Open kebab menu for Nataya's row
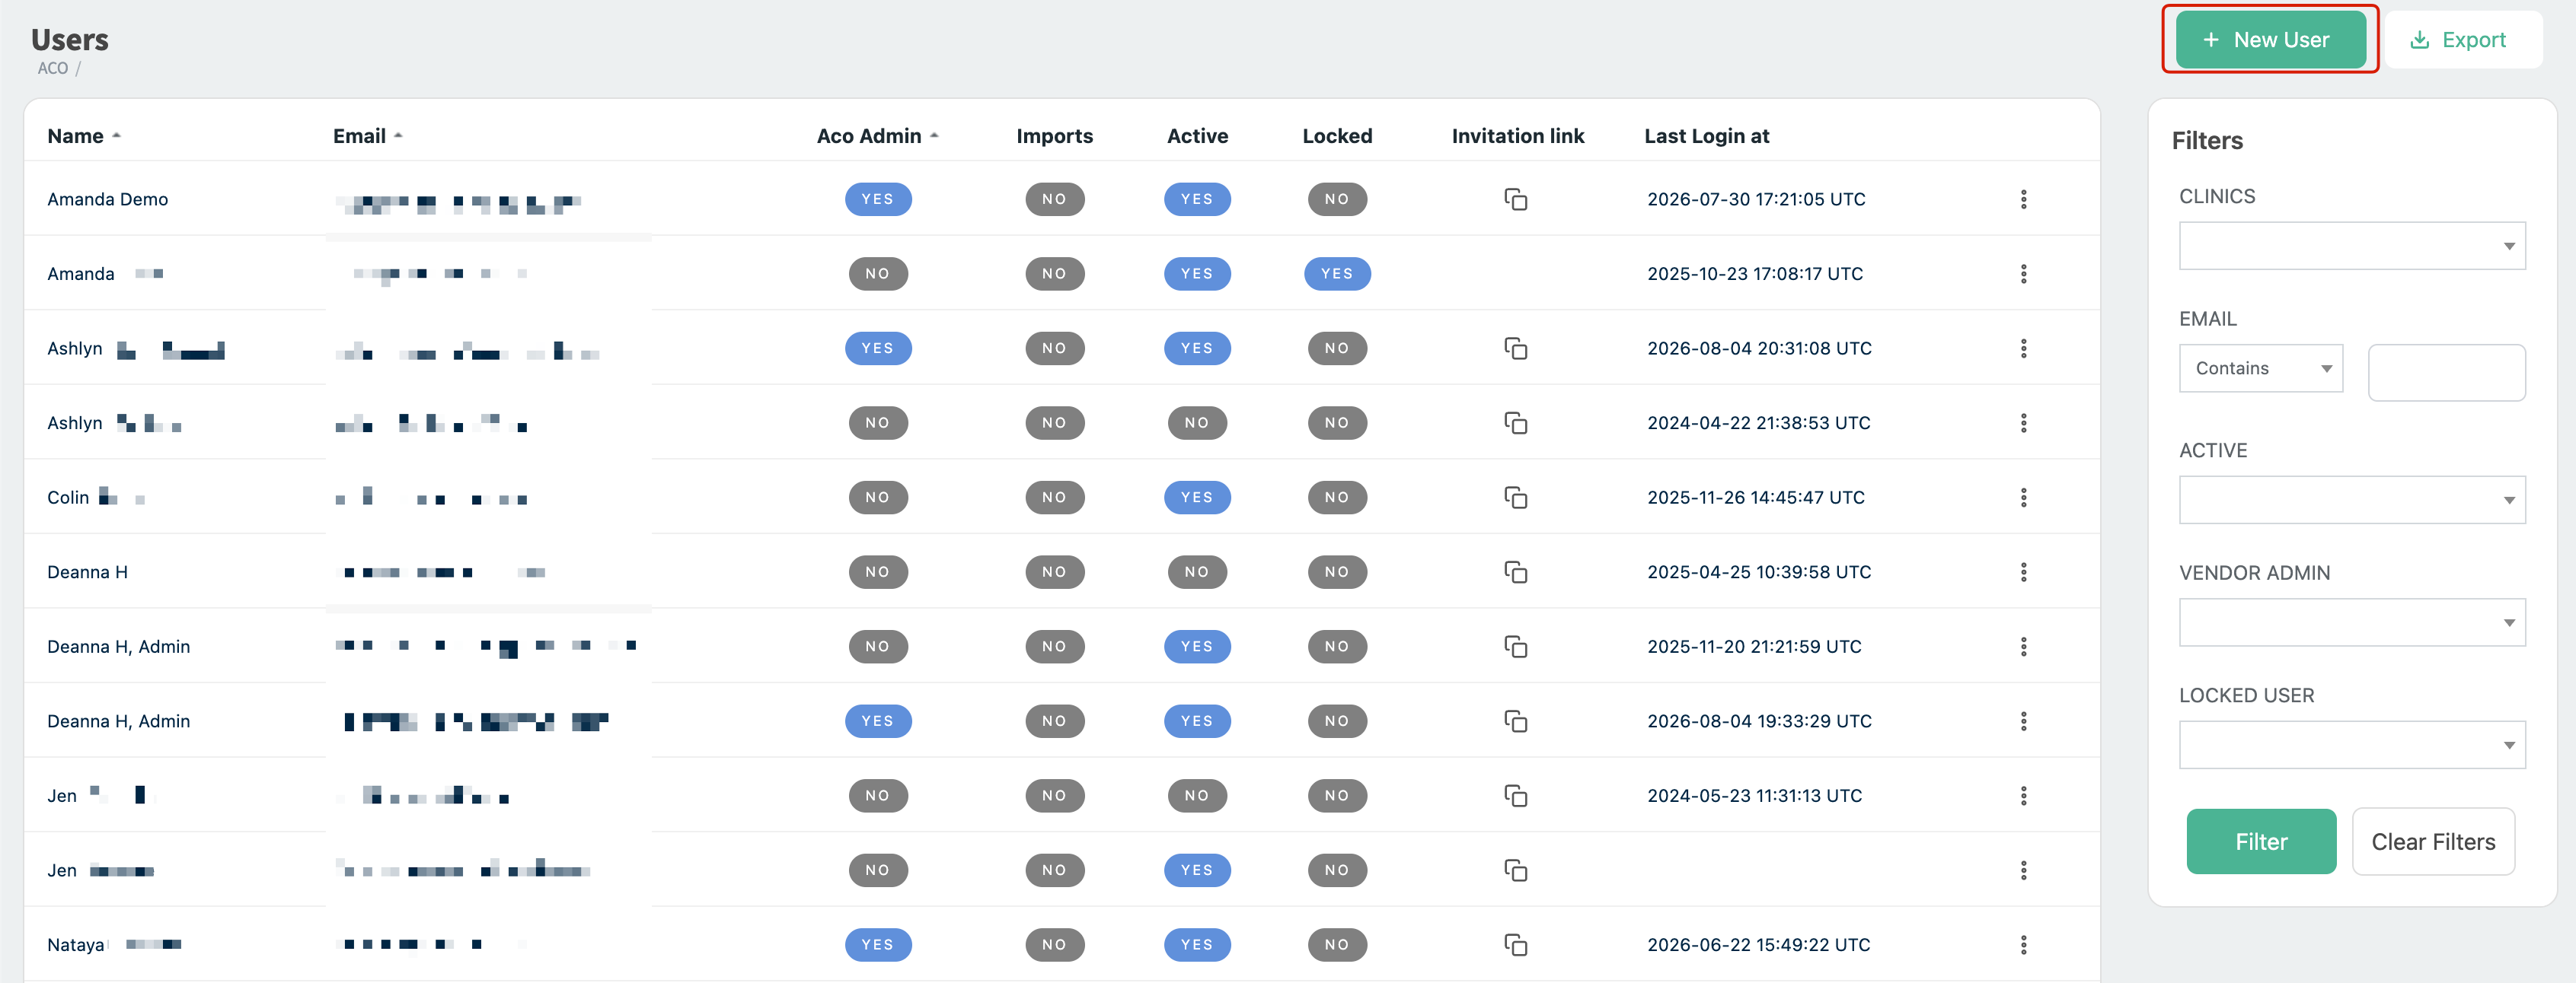 2023,945
